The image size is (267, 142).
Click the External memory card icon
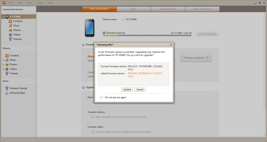pos(104,33)
